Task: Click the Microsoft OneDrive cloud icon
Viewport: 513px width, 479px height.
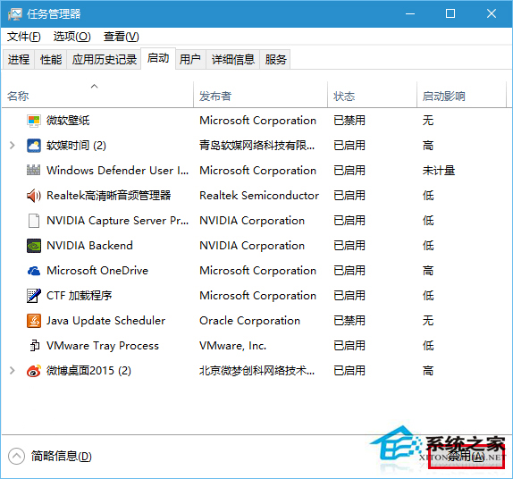Action: 33,271
